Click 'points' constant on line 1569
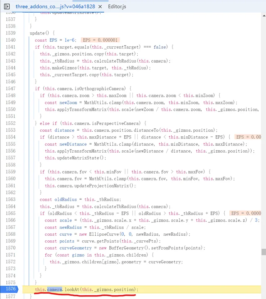Screen dimensions: 266x299 [67, 241]
